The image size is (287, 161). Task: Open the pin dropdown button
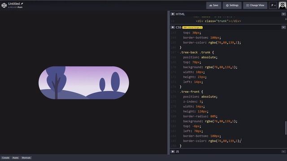(x=273, y=5)
